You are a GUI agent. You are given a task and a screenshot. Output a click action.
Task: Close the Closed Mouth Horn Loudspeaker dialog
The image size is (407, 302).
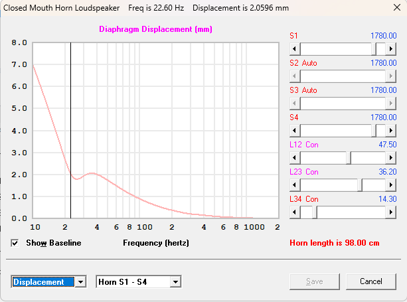click(x=397, y=7)
